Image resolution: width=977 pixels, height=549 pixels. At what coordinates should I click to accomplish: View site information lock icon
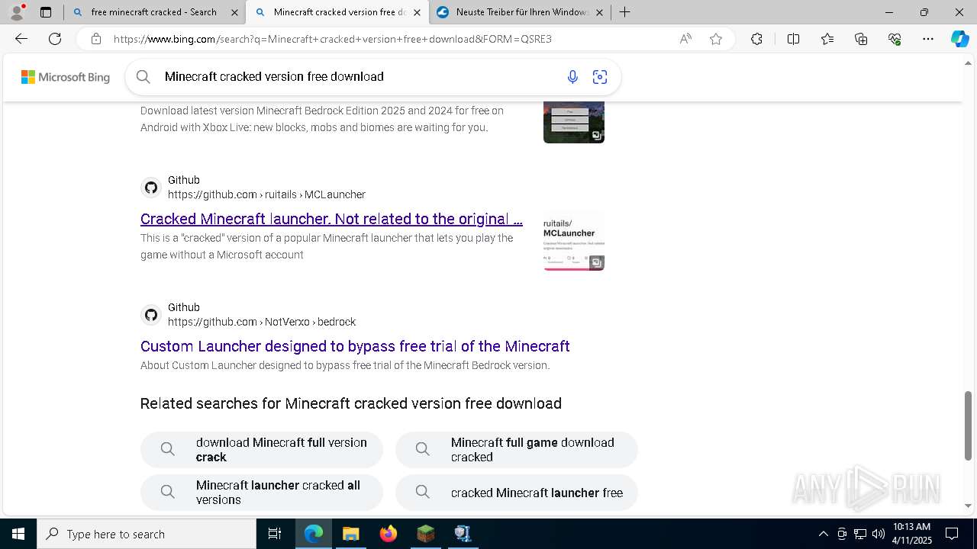tap(96, 39)
